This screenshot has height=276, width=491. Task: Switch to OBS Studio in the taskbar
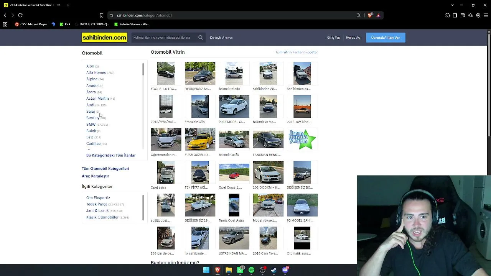(x=262, y=270)
